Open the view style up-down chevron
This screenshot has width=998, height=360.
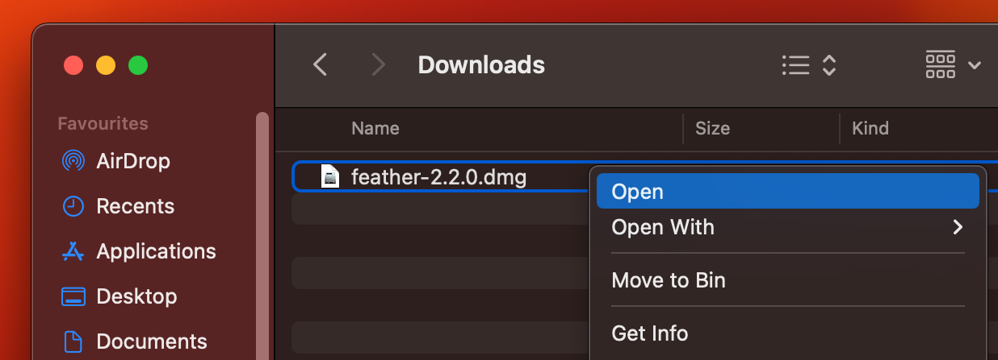tap(828, 65)
